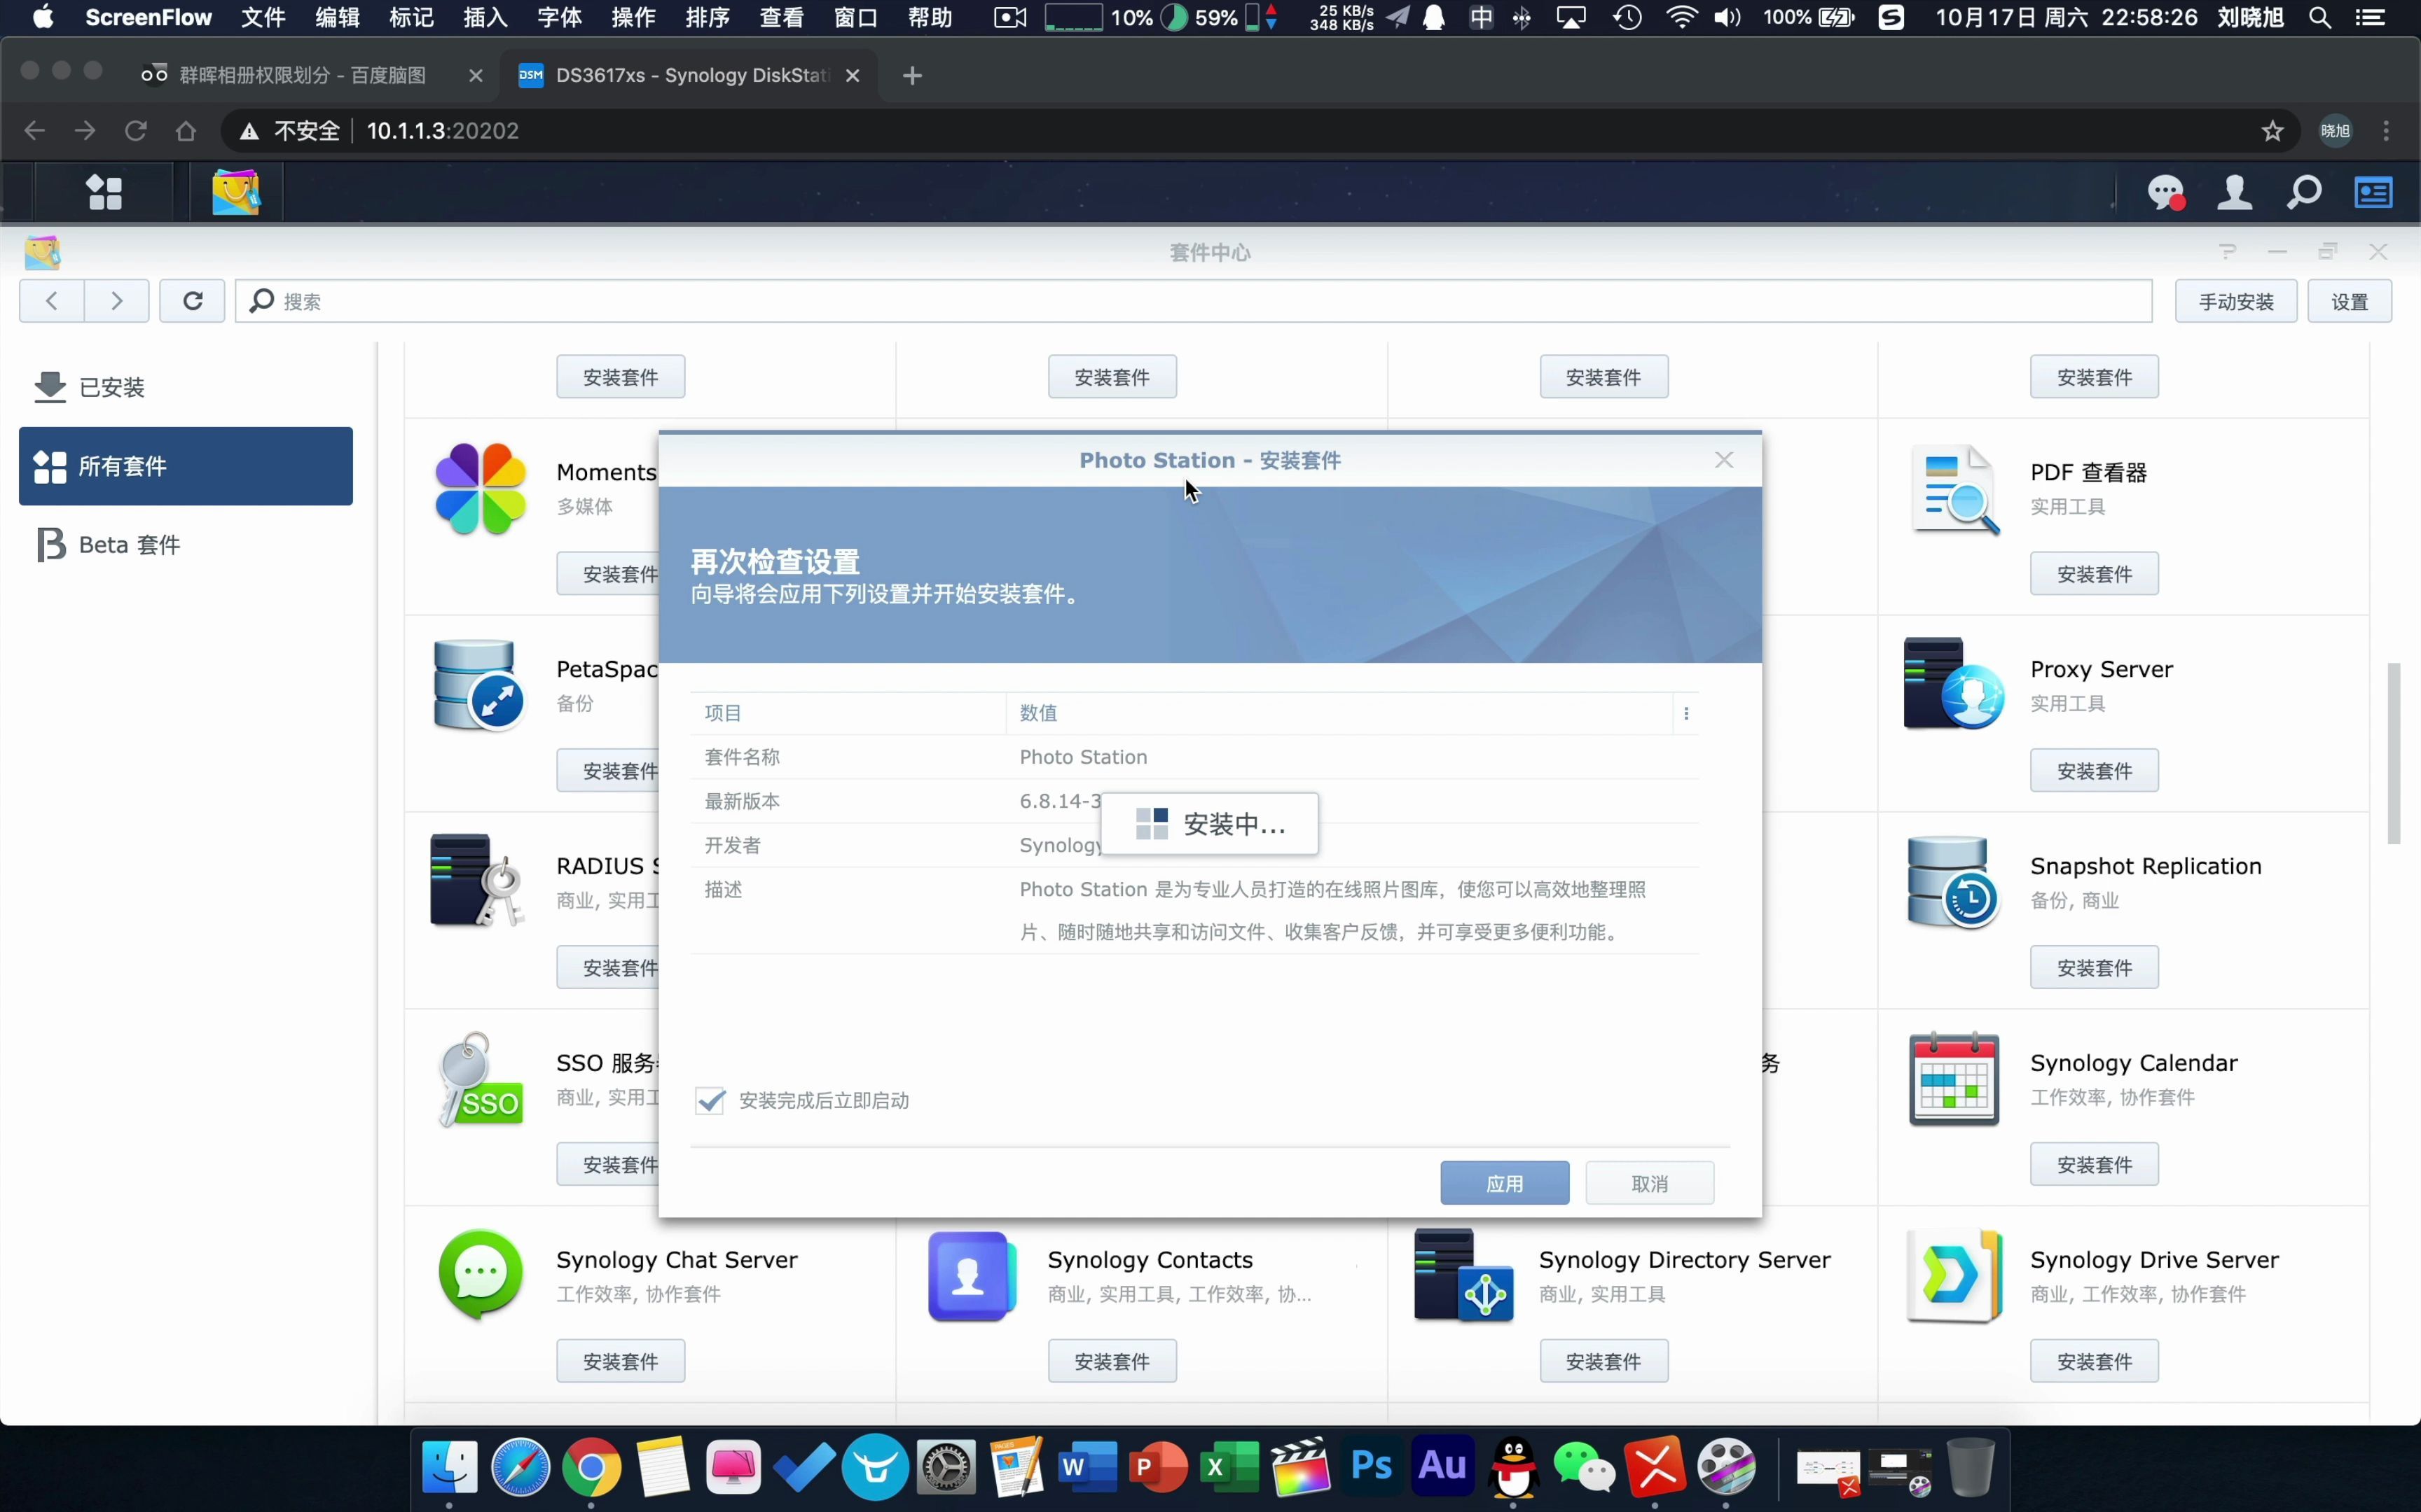The width and height of the screenshot is (2421, 1512).
Task: Open Chrome's three-dot menu
Action: pos(2387,131)
